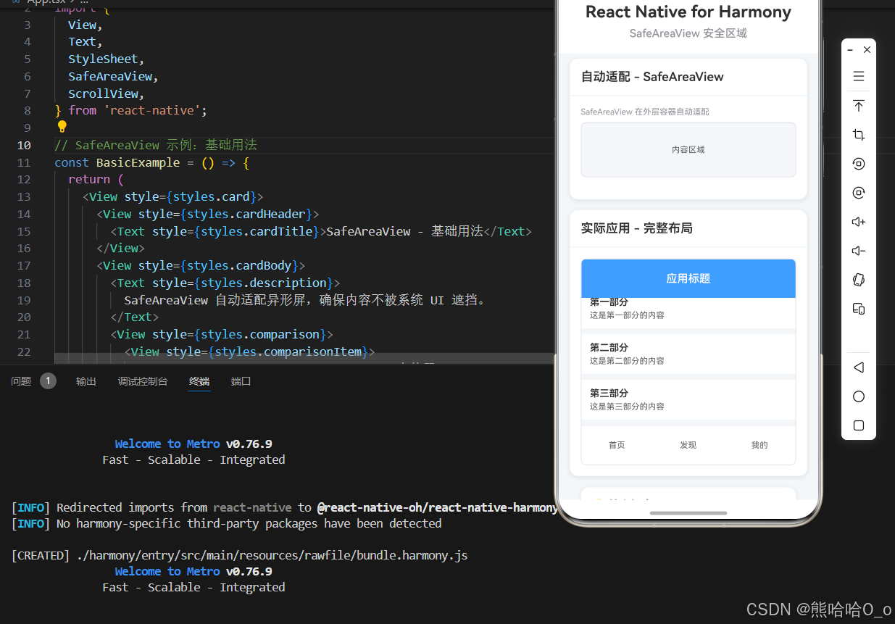
Task: Tap 发现 in the app bottom nav
Action: click(688, 445)
